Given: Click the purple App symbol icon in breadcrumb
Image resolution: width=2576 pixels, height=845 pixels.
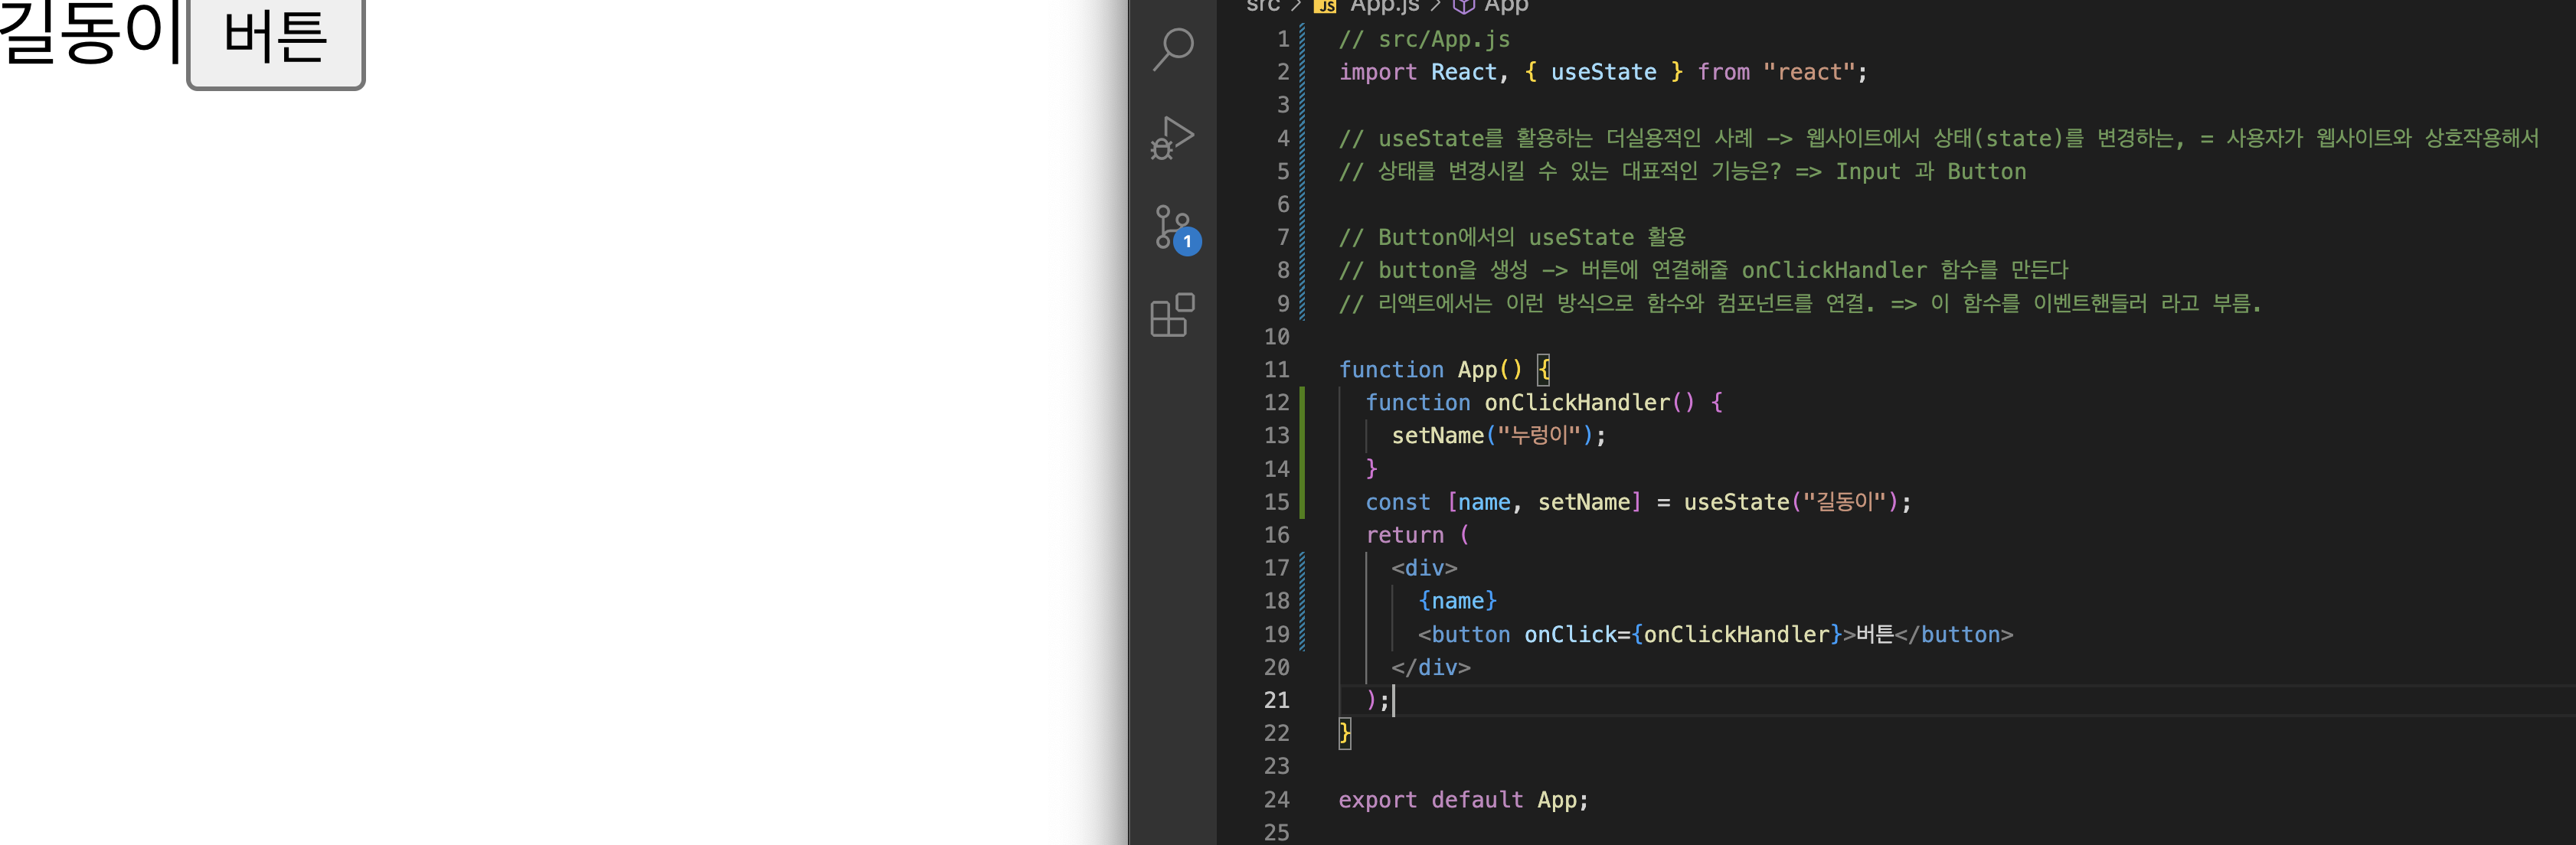Looking at the screenshot, I should (1463, 6).
